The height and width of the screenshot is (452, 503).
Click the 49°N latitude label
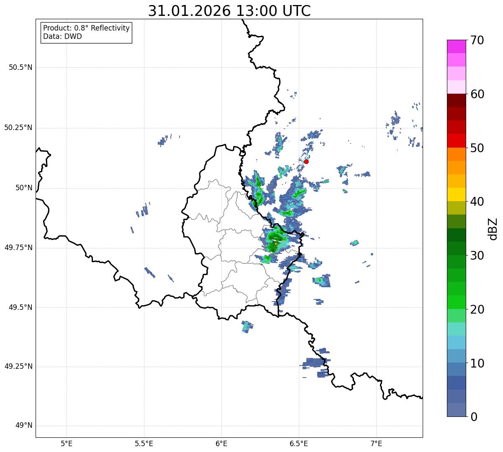(24, 426)
